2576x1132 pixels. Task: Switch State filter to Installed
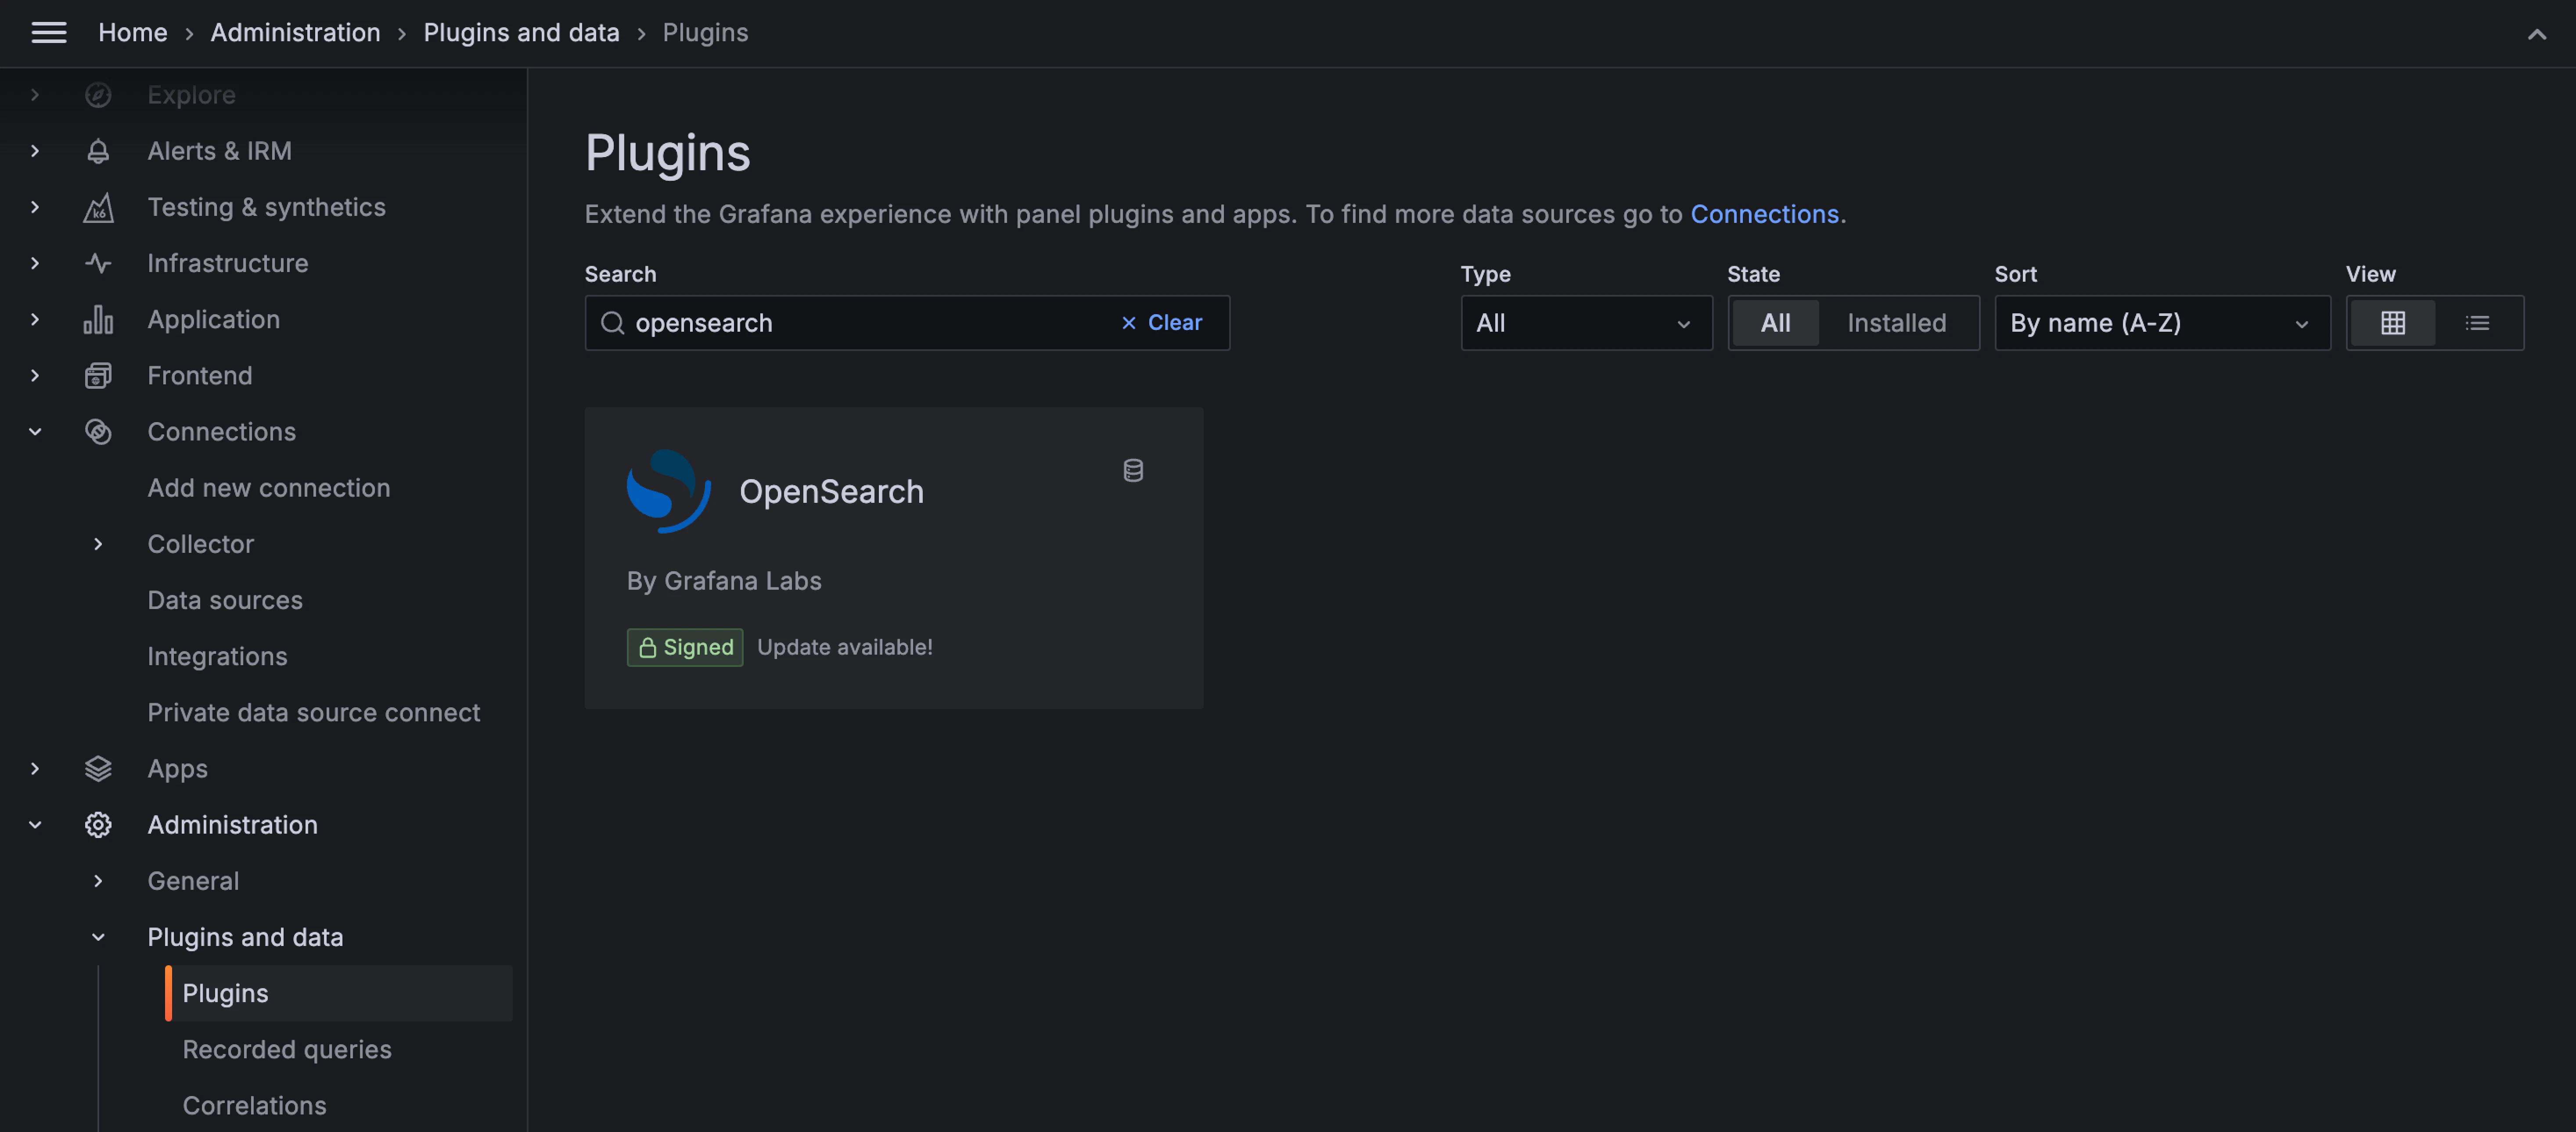pos(1896,323)
